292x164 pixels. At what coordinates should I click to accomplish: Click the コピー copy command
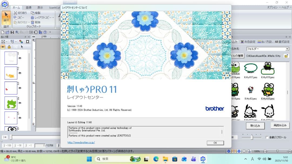[x=19, y=18]
